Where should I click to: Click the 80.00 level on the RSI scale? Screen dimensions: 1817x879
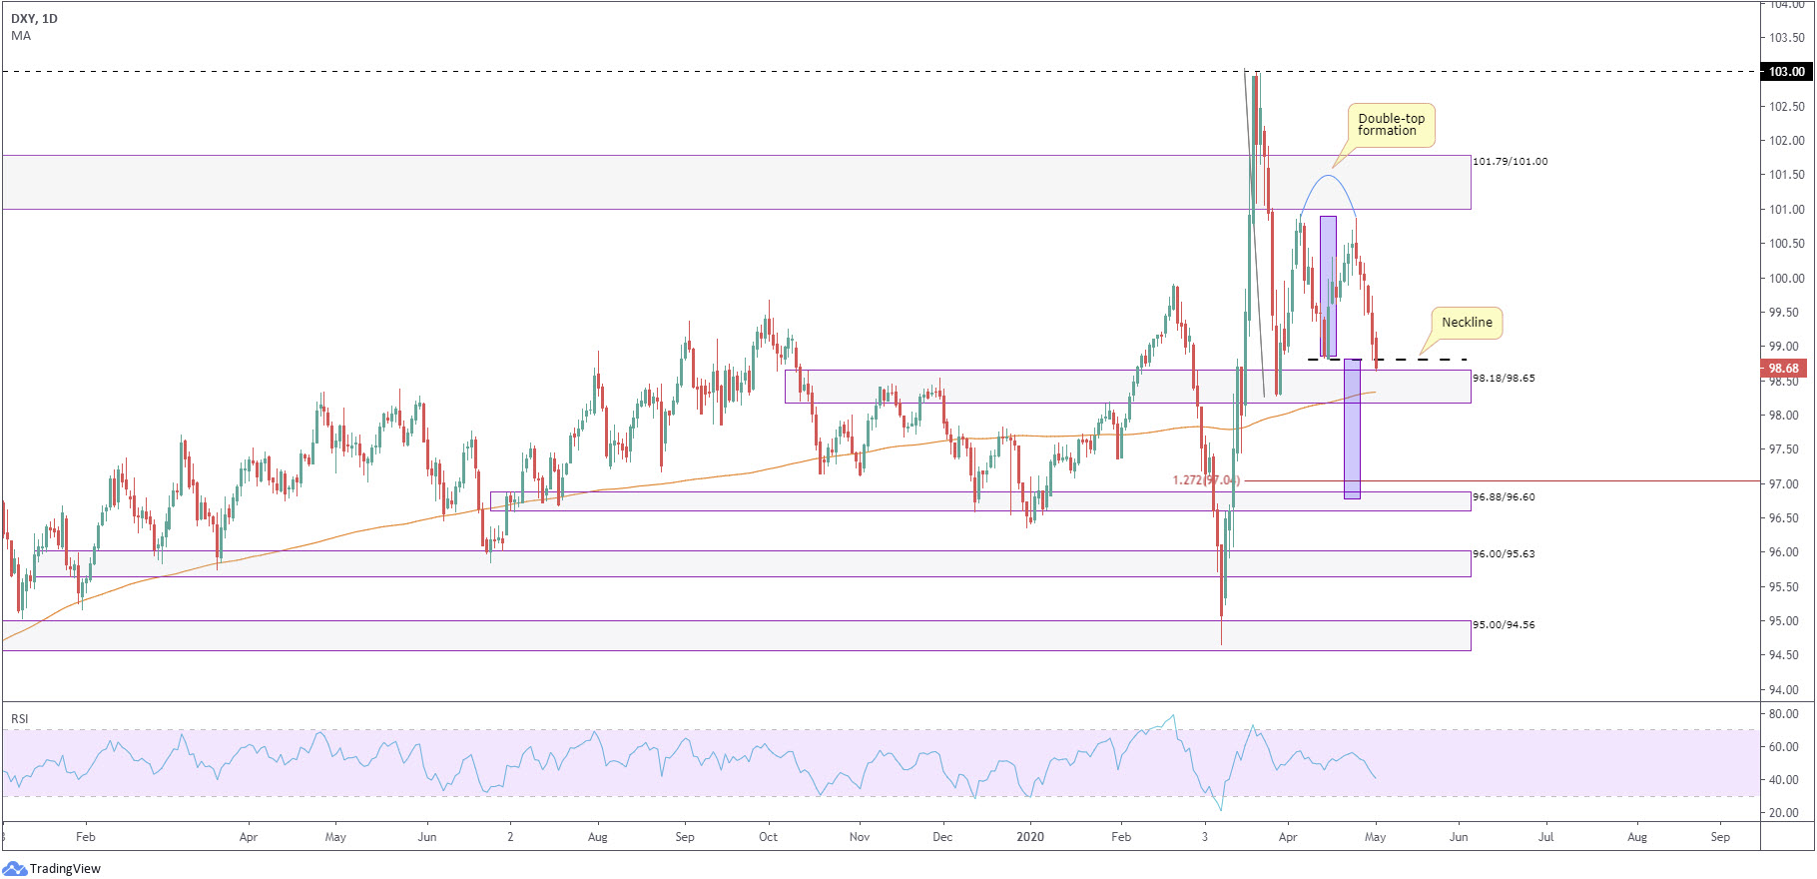(1783, 714)
